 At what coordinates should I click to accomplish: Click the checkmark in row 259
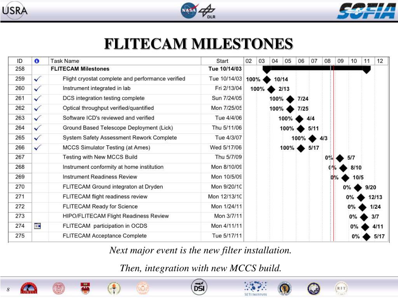click(38, 79)
